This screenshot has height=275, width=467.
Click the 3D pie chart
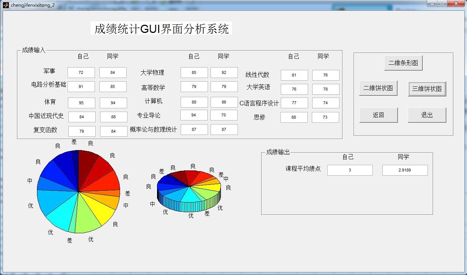tap(189, 191)
